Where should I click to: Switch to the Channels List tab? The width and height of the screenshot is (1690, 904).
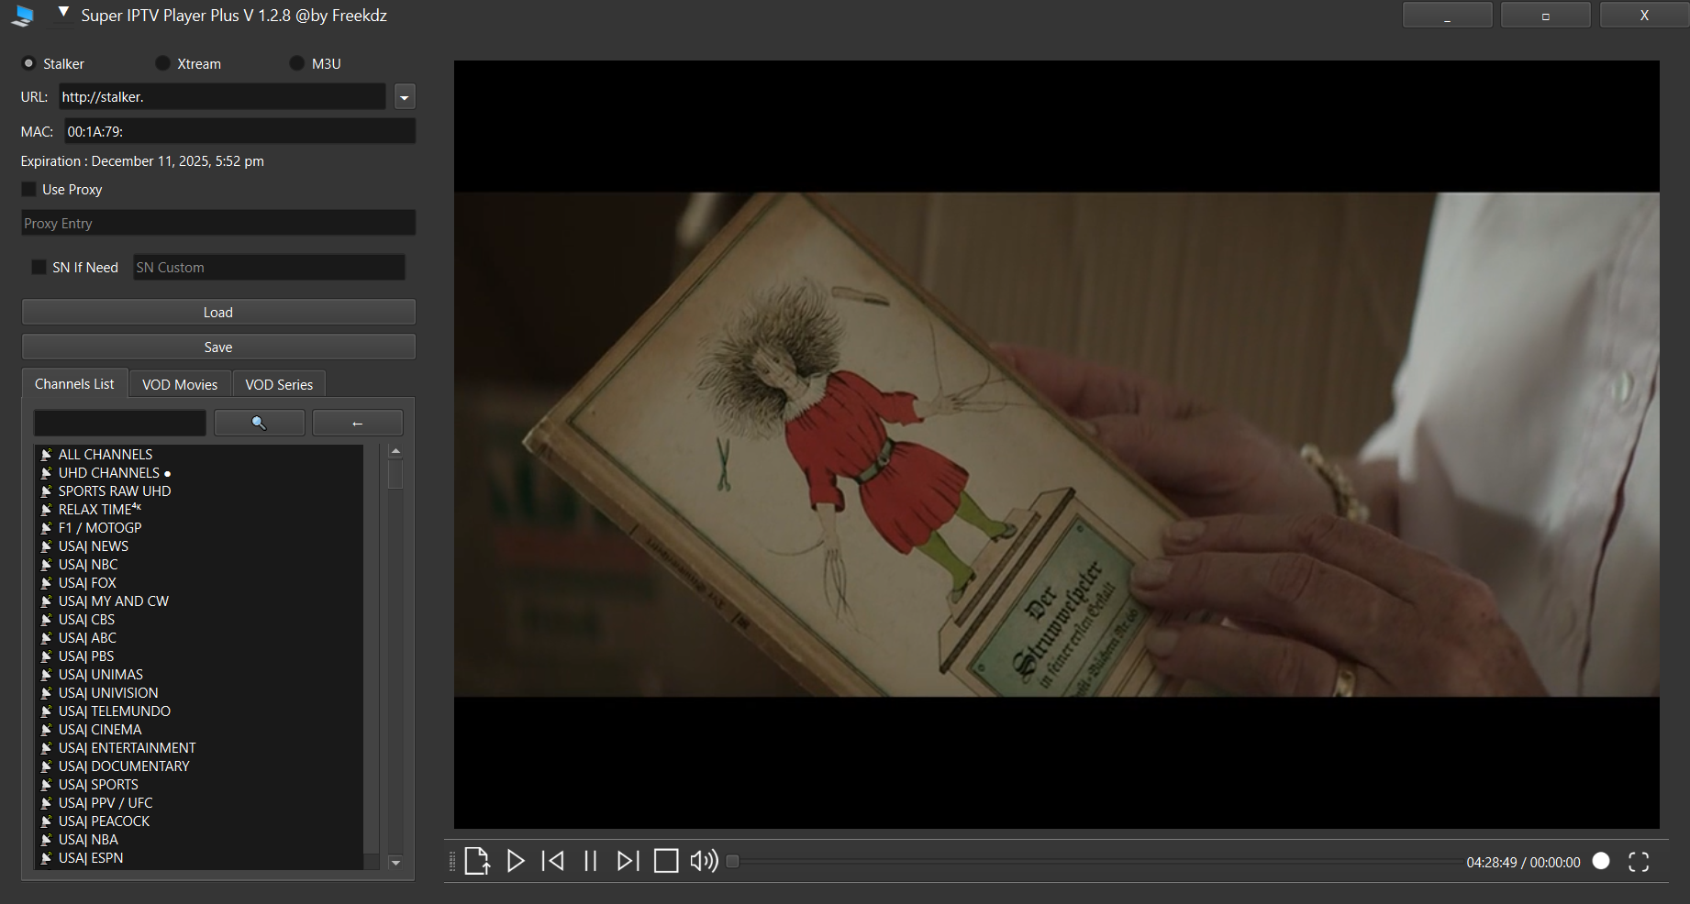(74, 384)
